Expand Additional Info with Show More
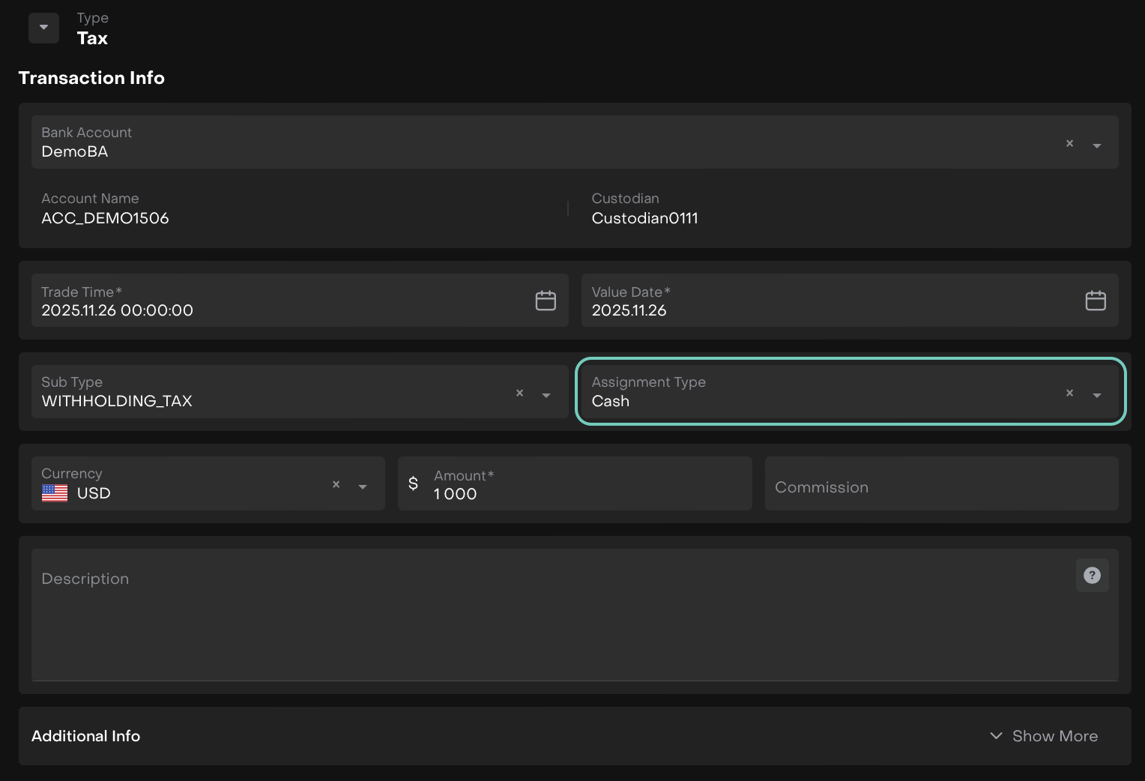Viewport: 1145px width, 781px height. pyautogui.click(x=1044, y=736)
